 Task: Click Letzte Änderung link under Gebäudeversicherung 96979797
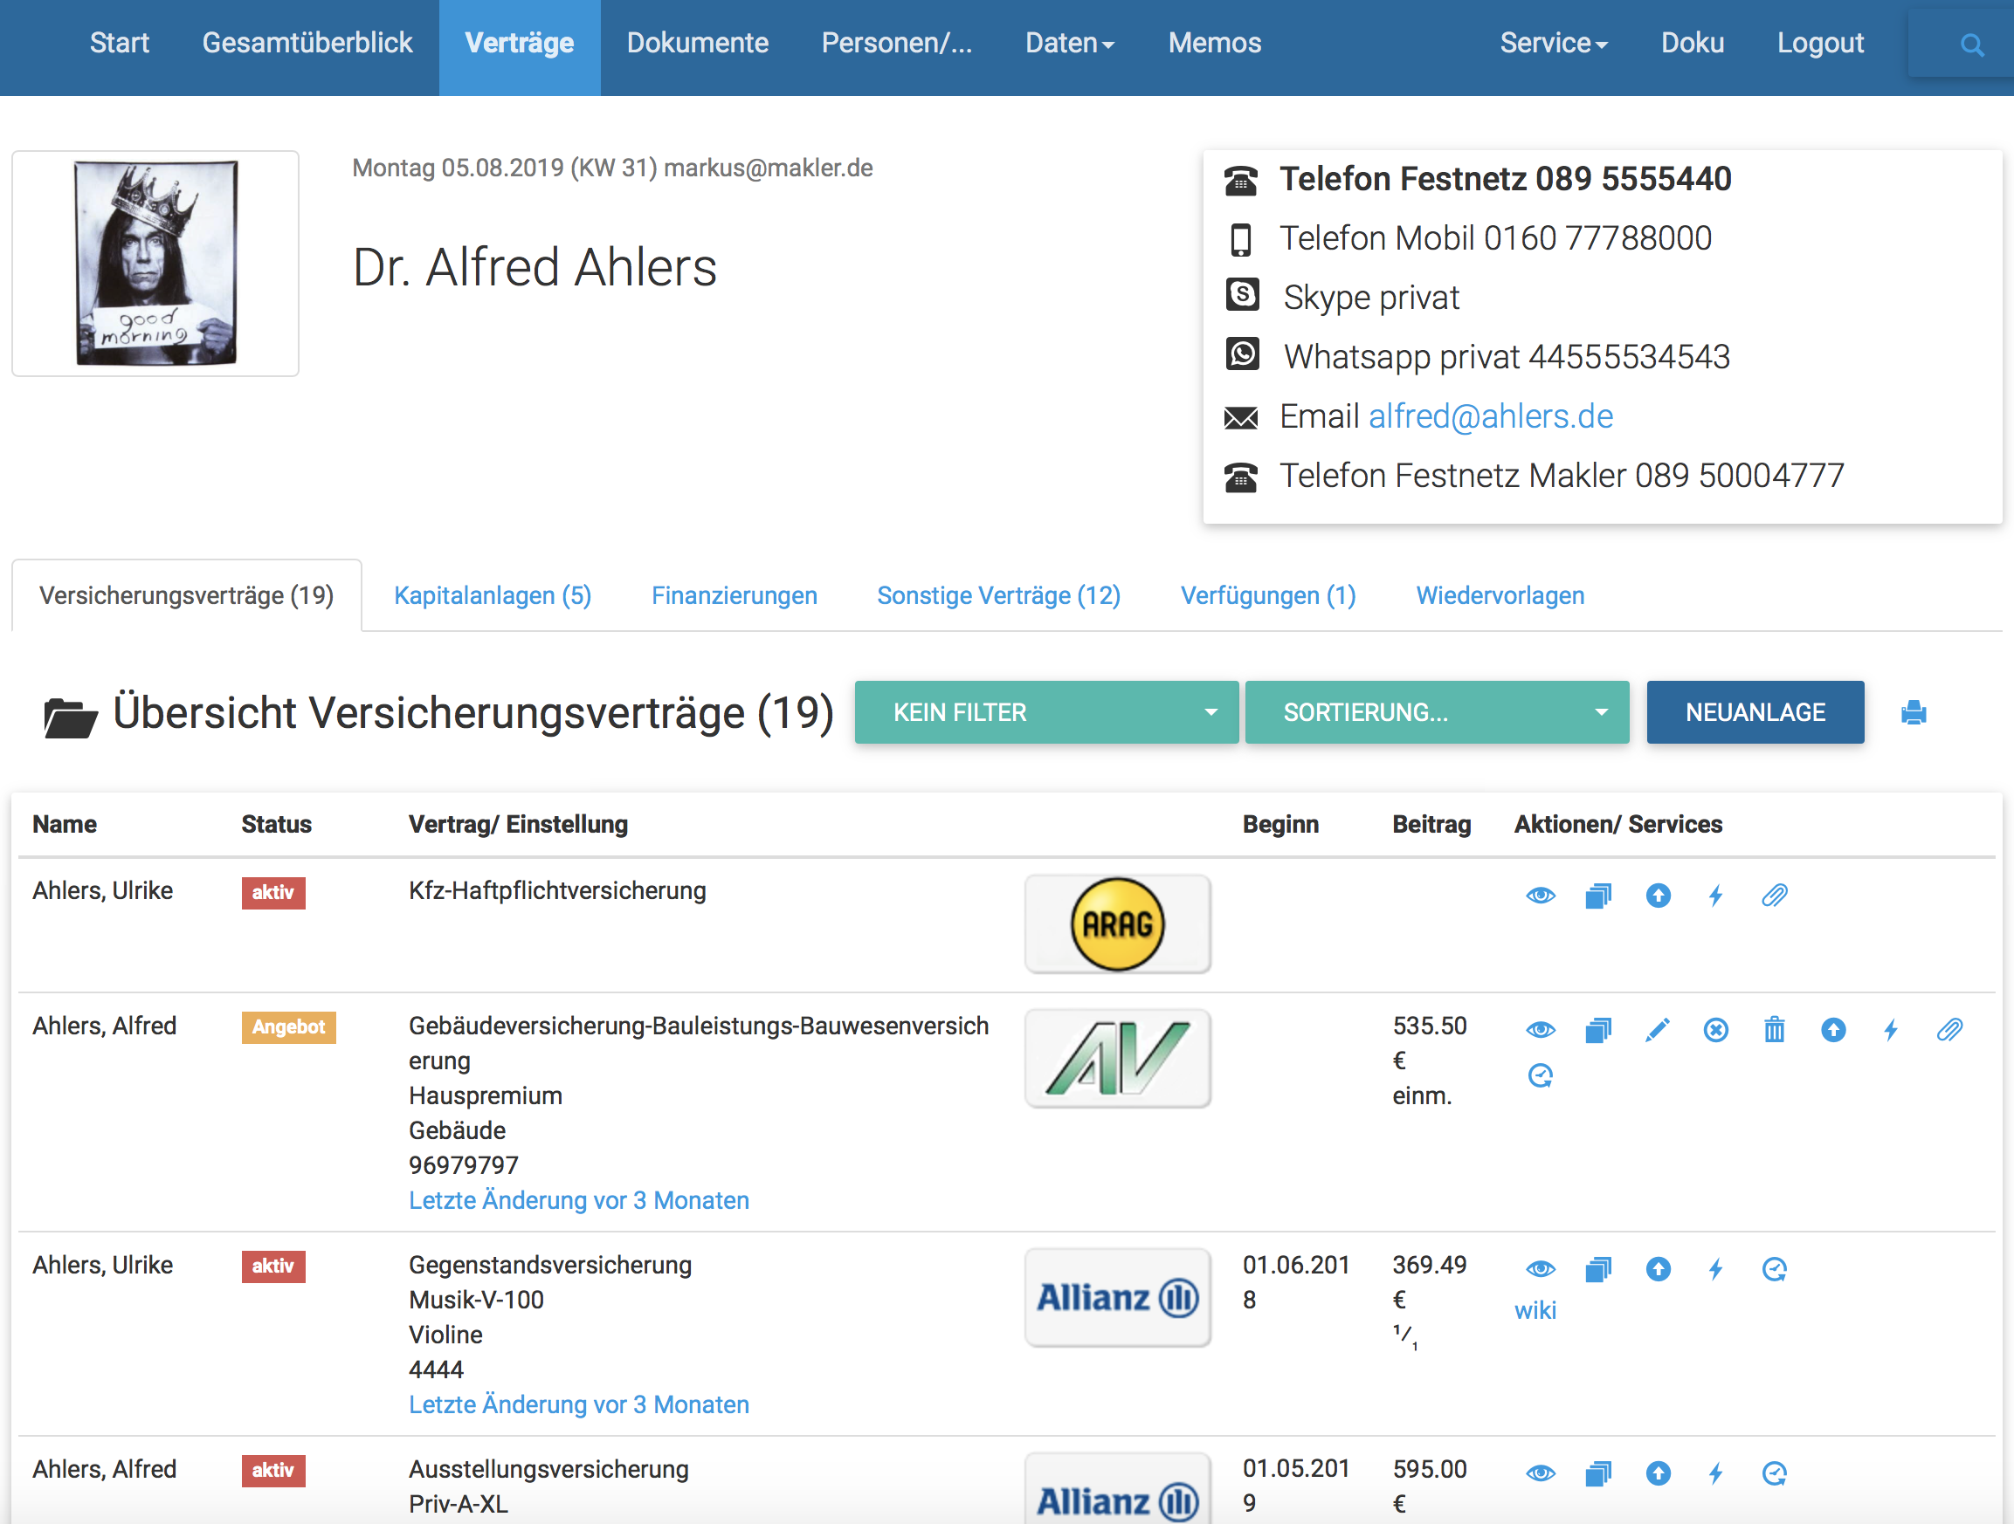pos(578,1200)
